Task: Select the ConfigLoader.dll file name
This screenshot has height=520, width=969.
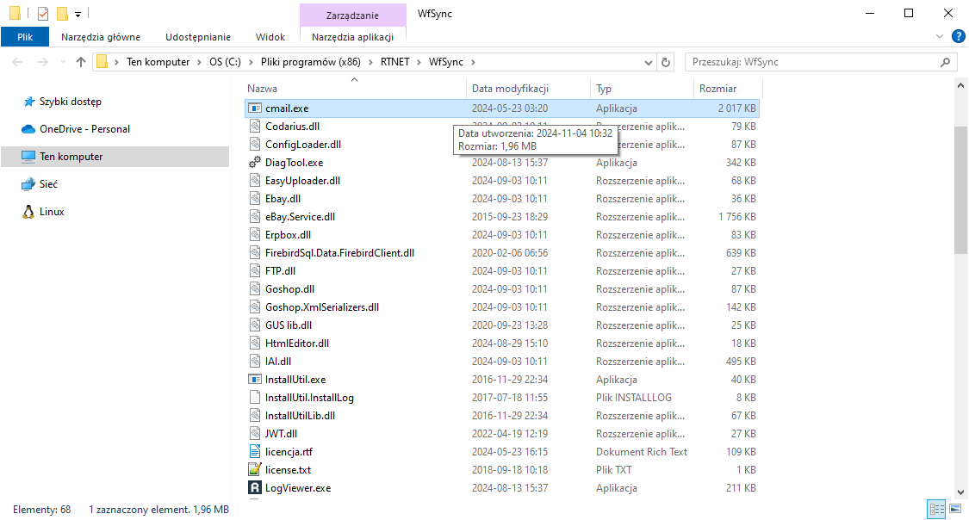Action: (x=303, y=145)
